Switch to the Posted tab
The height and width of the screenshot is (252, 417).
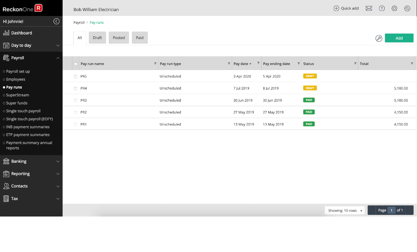tap(119, 38)
